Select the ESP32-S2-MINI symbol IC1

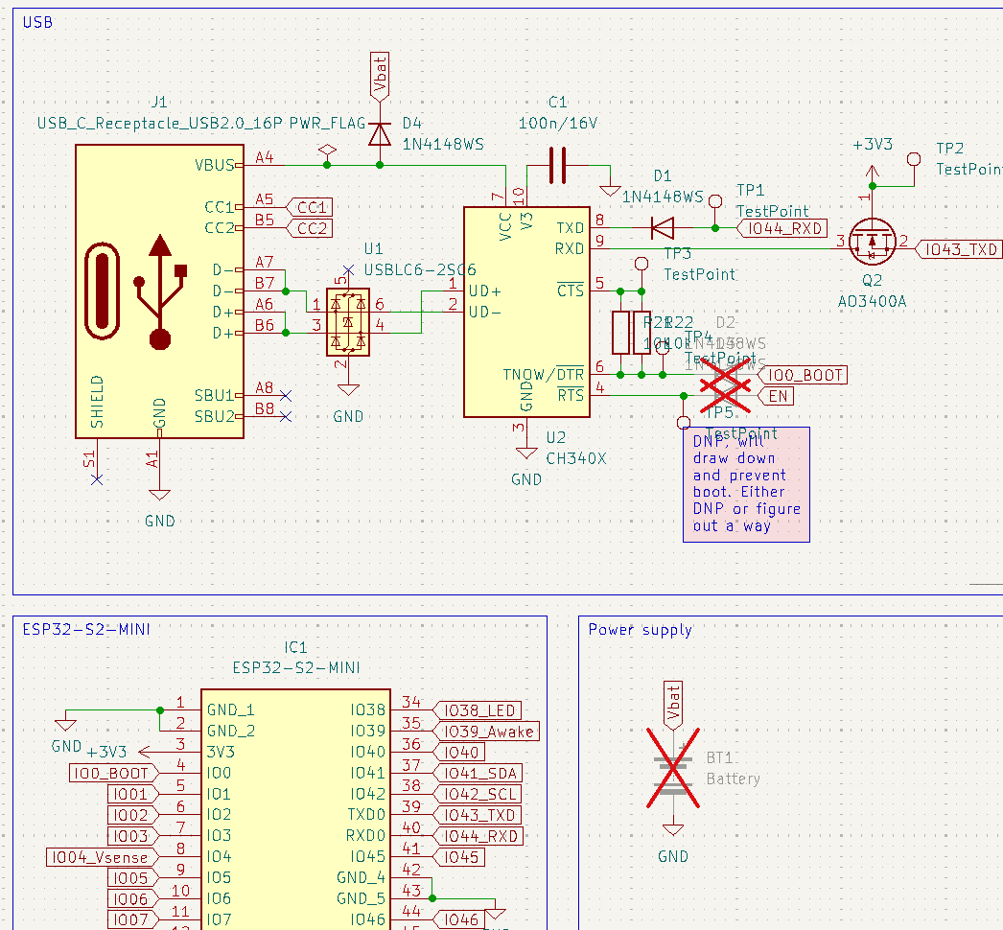[294, 815]
